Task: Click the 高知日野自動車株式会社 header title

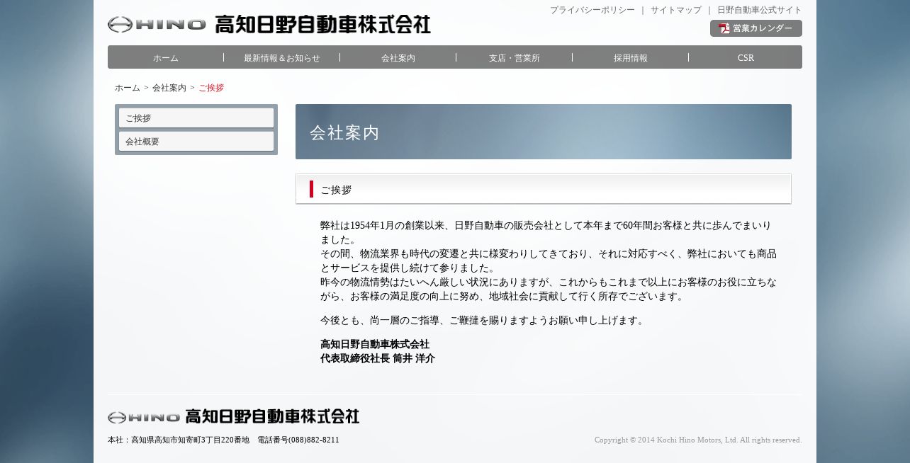Action: [x=322, y=25]
